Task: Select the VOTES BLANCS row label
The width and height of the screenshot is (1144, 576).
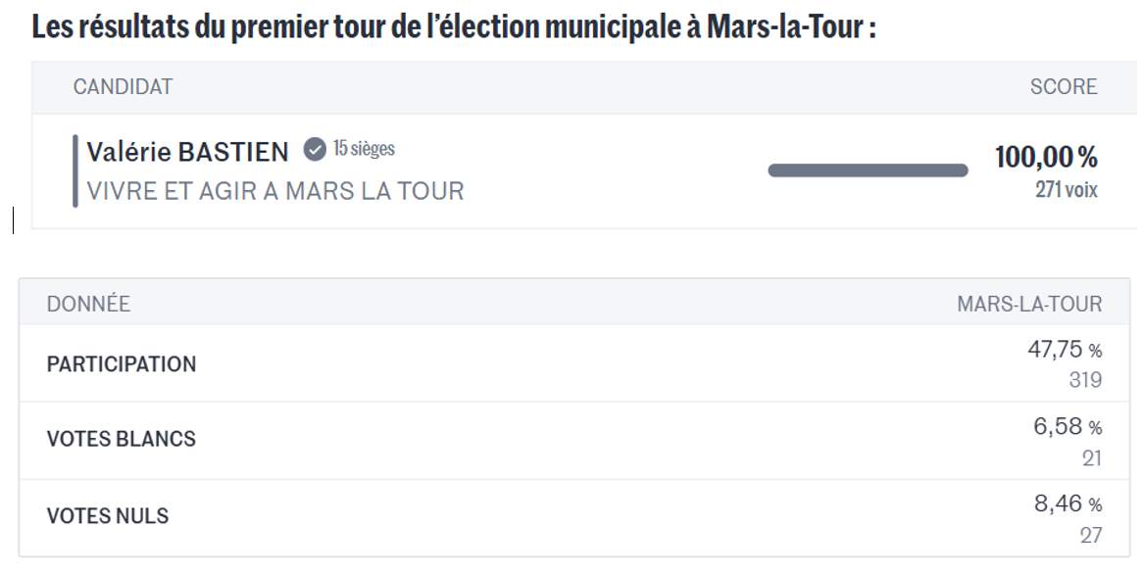Action: click(122, 440)
